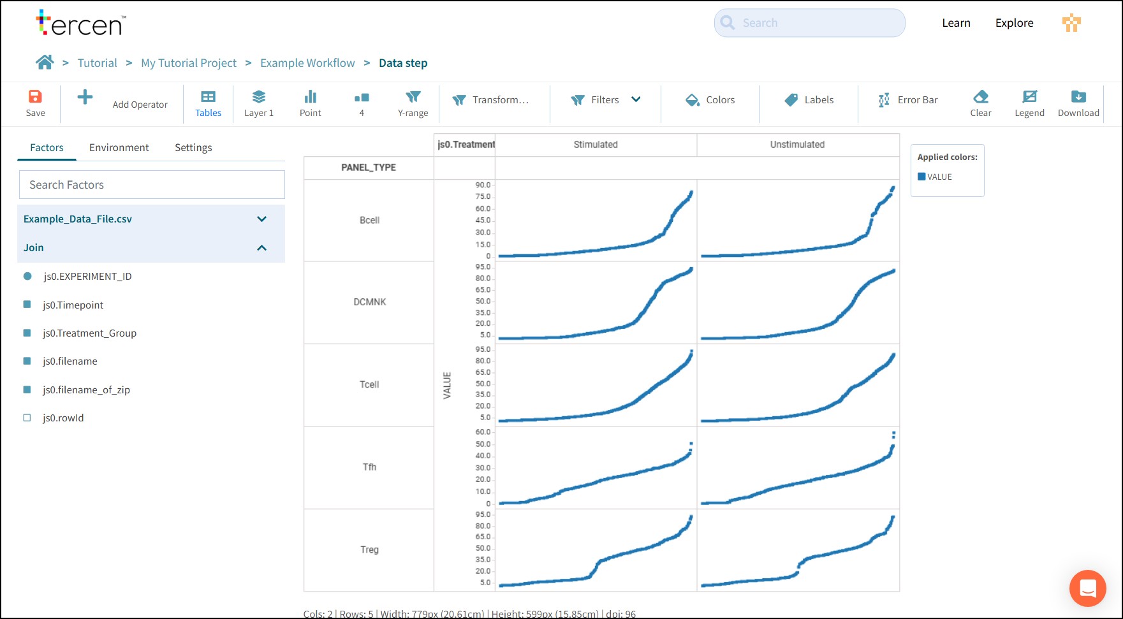Choose the Point chart type icon
This screenshot has height=619, width=1123.
click(310, 97)
